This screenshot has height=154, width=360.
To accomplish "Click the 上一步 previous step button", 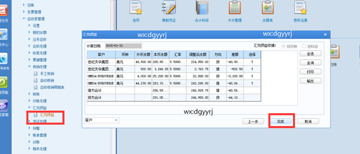I will [253, 122].
